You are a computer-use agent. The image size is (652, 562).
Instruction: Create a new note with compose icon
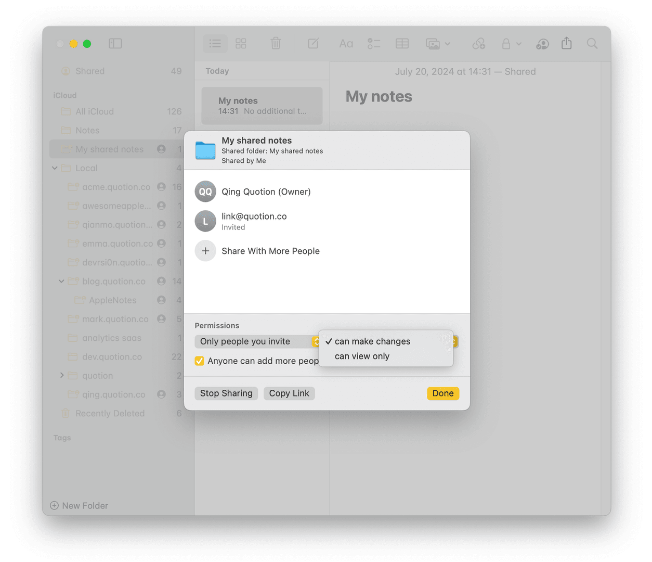(313, 44)
